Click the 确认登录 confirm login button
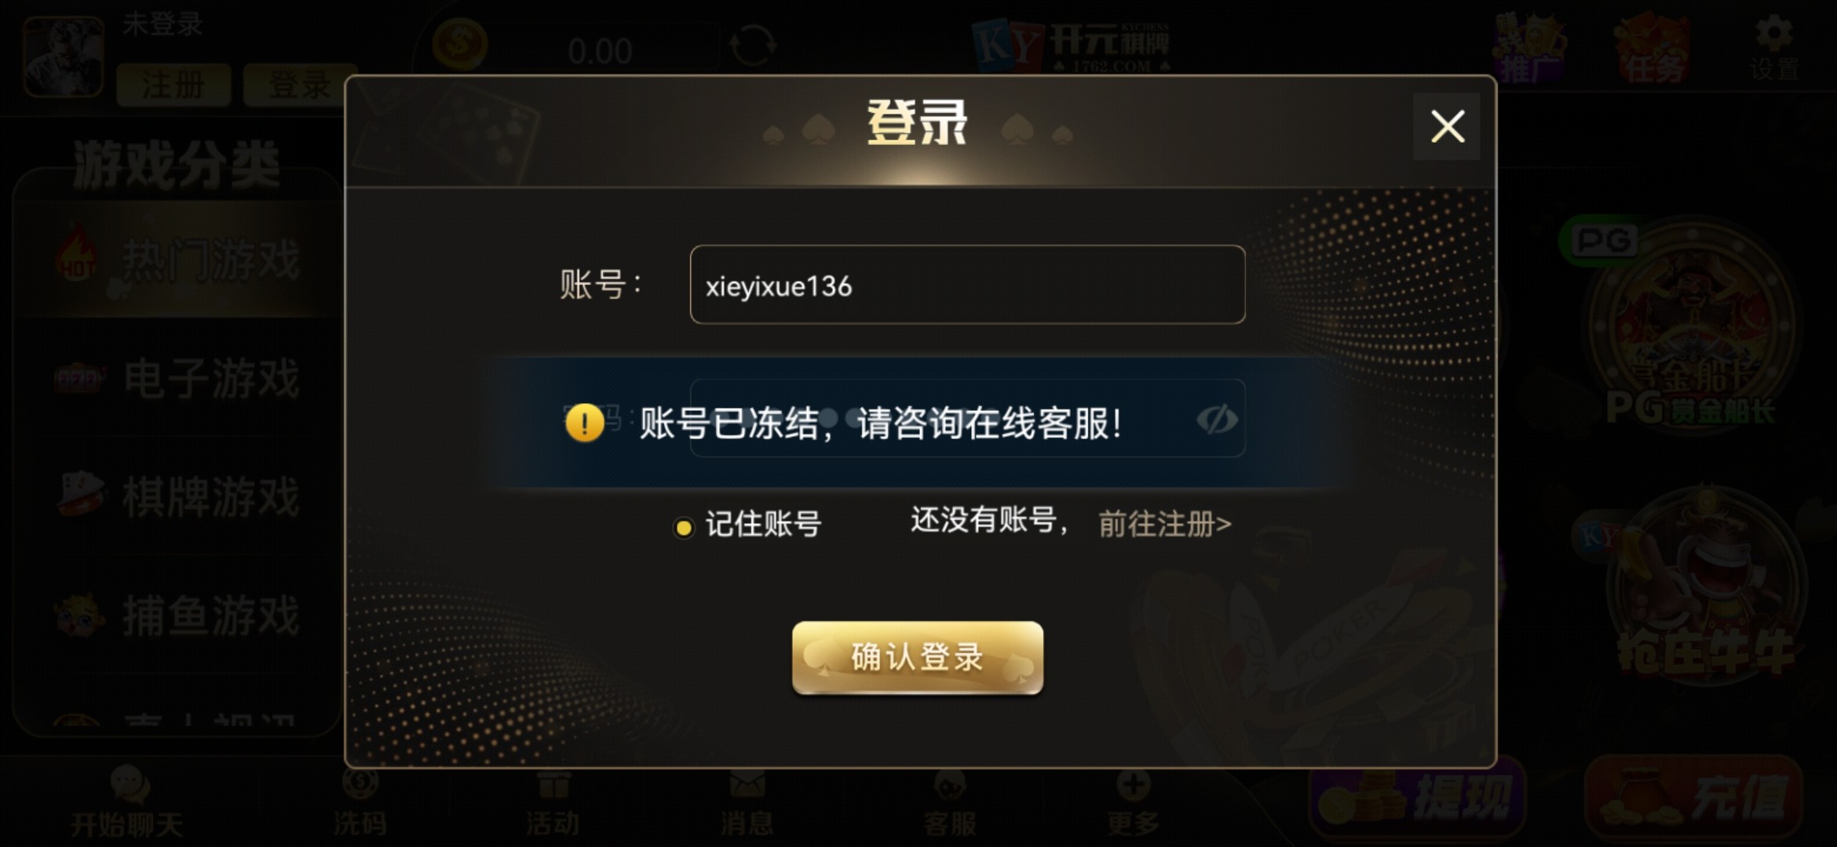This screenshot has width=1837, height=847. tap(918, 657)
